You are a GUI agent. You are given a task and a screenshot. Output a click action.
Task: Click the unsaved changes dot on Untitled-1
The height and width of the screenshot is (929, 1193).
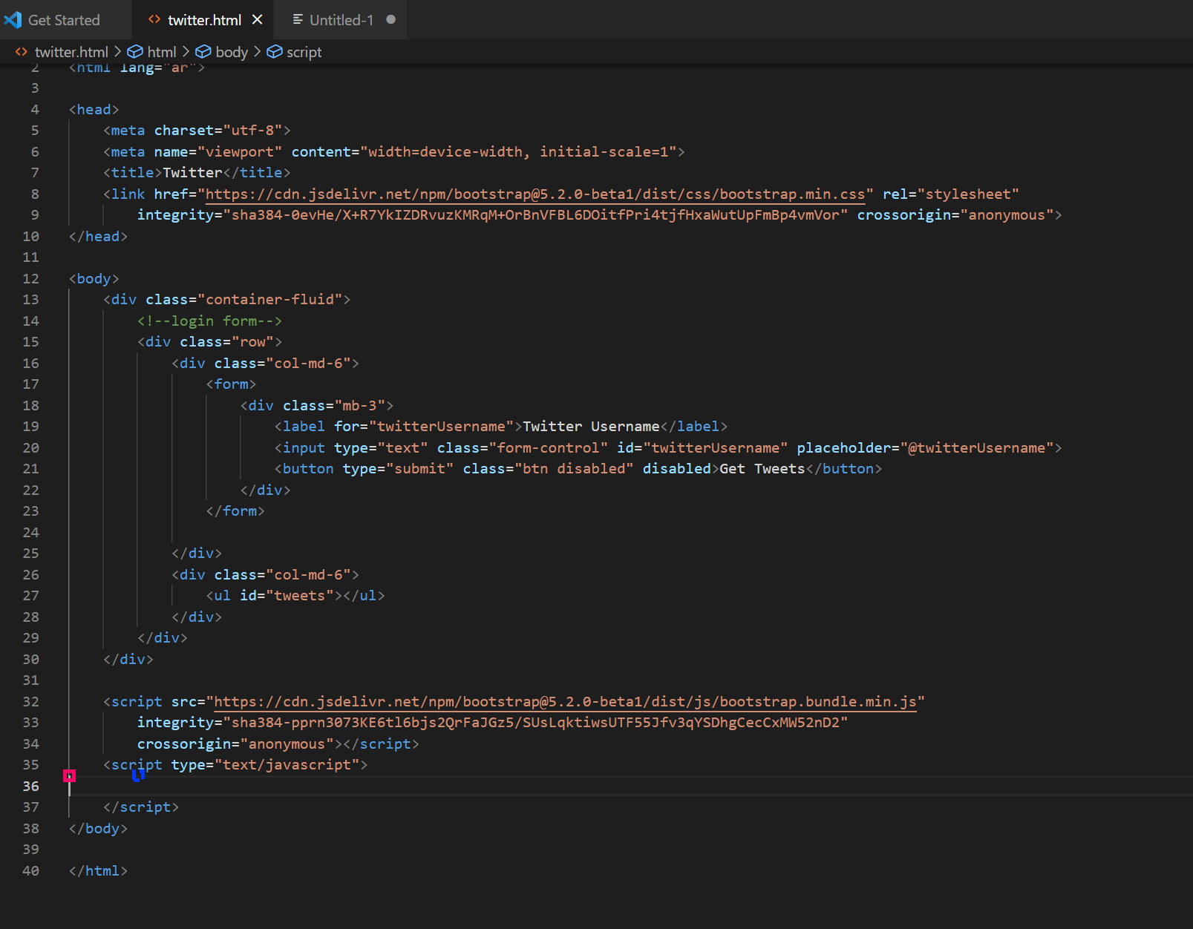point(391,20)
